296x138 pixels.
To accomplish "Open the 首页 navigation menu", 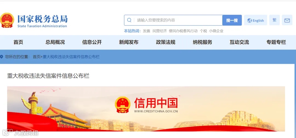I will coord(18,42).
